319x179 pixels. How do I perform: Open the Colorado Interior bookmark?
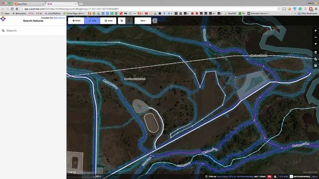coord(258,13)
